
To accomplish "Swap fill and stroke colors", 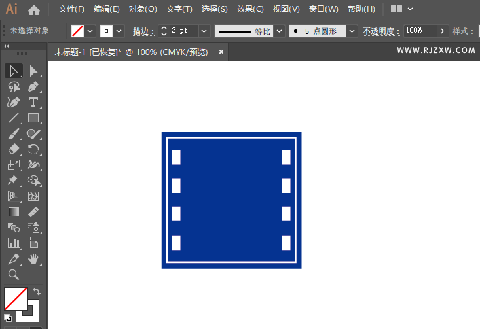I will (x=37, y=292).
